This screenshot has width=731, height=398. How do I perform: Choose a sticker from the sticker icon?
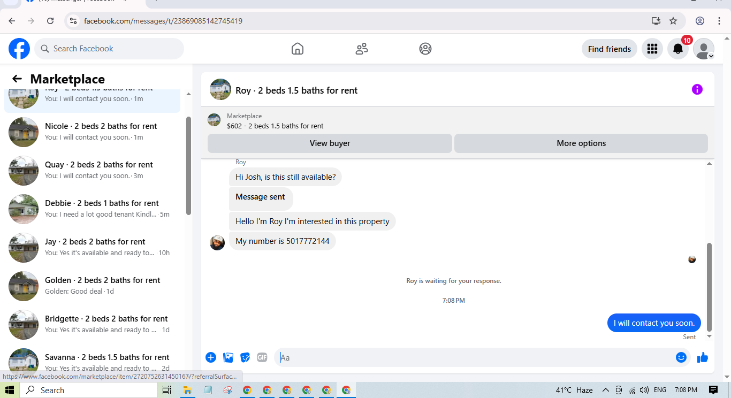[245, 357]
